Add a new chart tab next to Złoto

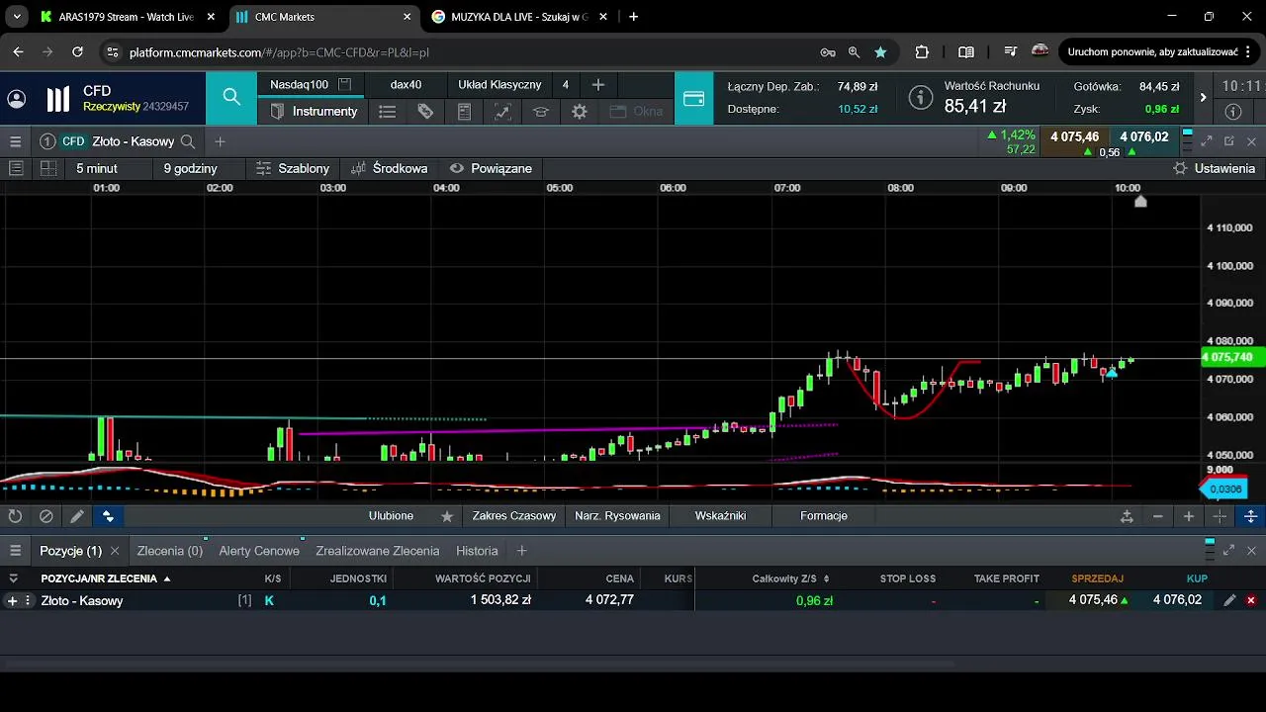pyautogui.click(x=220, y=141)
